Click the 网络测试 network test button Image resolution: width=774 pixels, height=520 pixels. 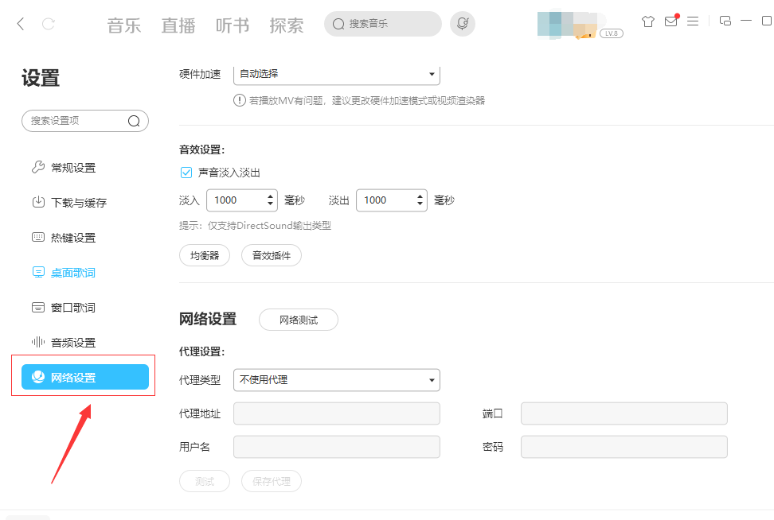(x=298, y=320)
